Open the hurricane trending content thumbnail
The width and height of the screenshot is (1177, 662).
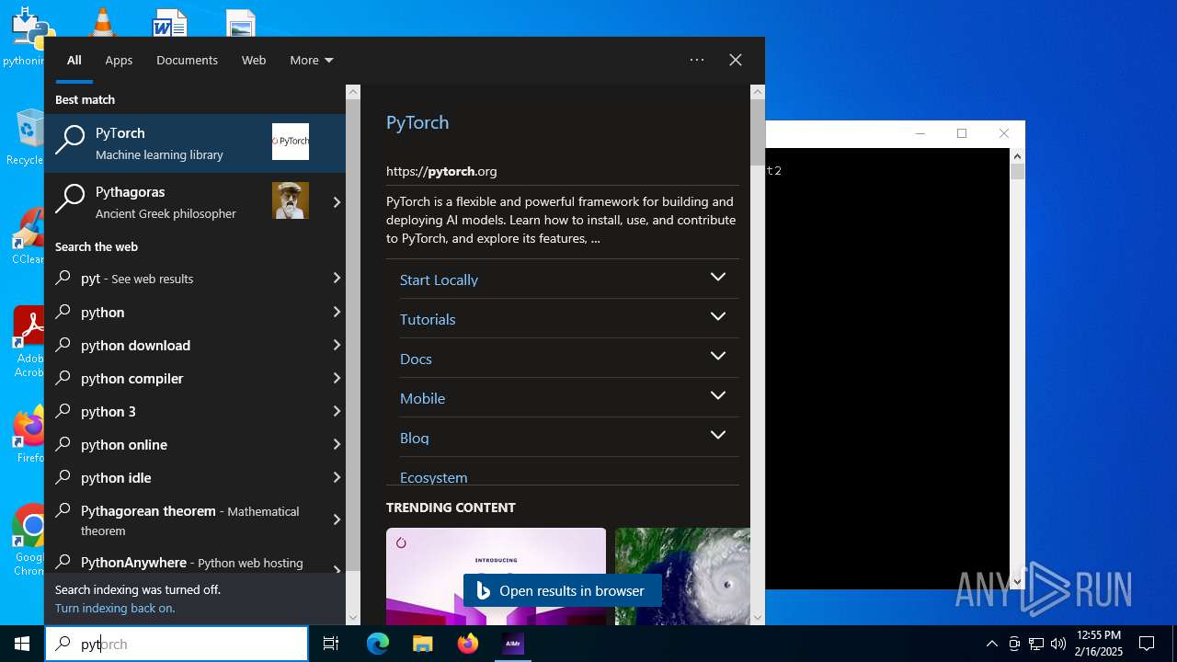[682, 576]
